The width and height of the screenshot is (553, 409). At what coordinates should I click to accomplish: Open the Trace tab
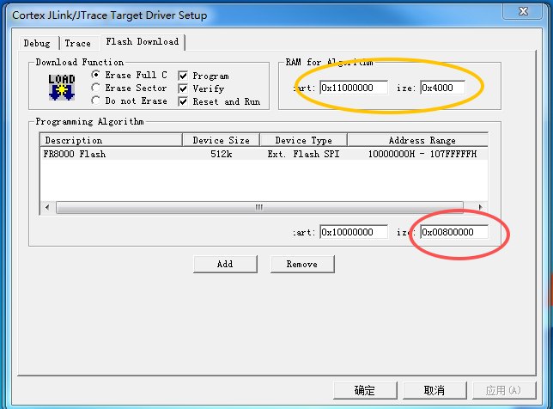click(77, 43)
